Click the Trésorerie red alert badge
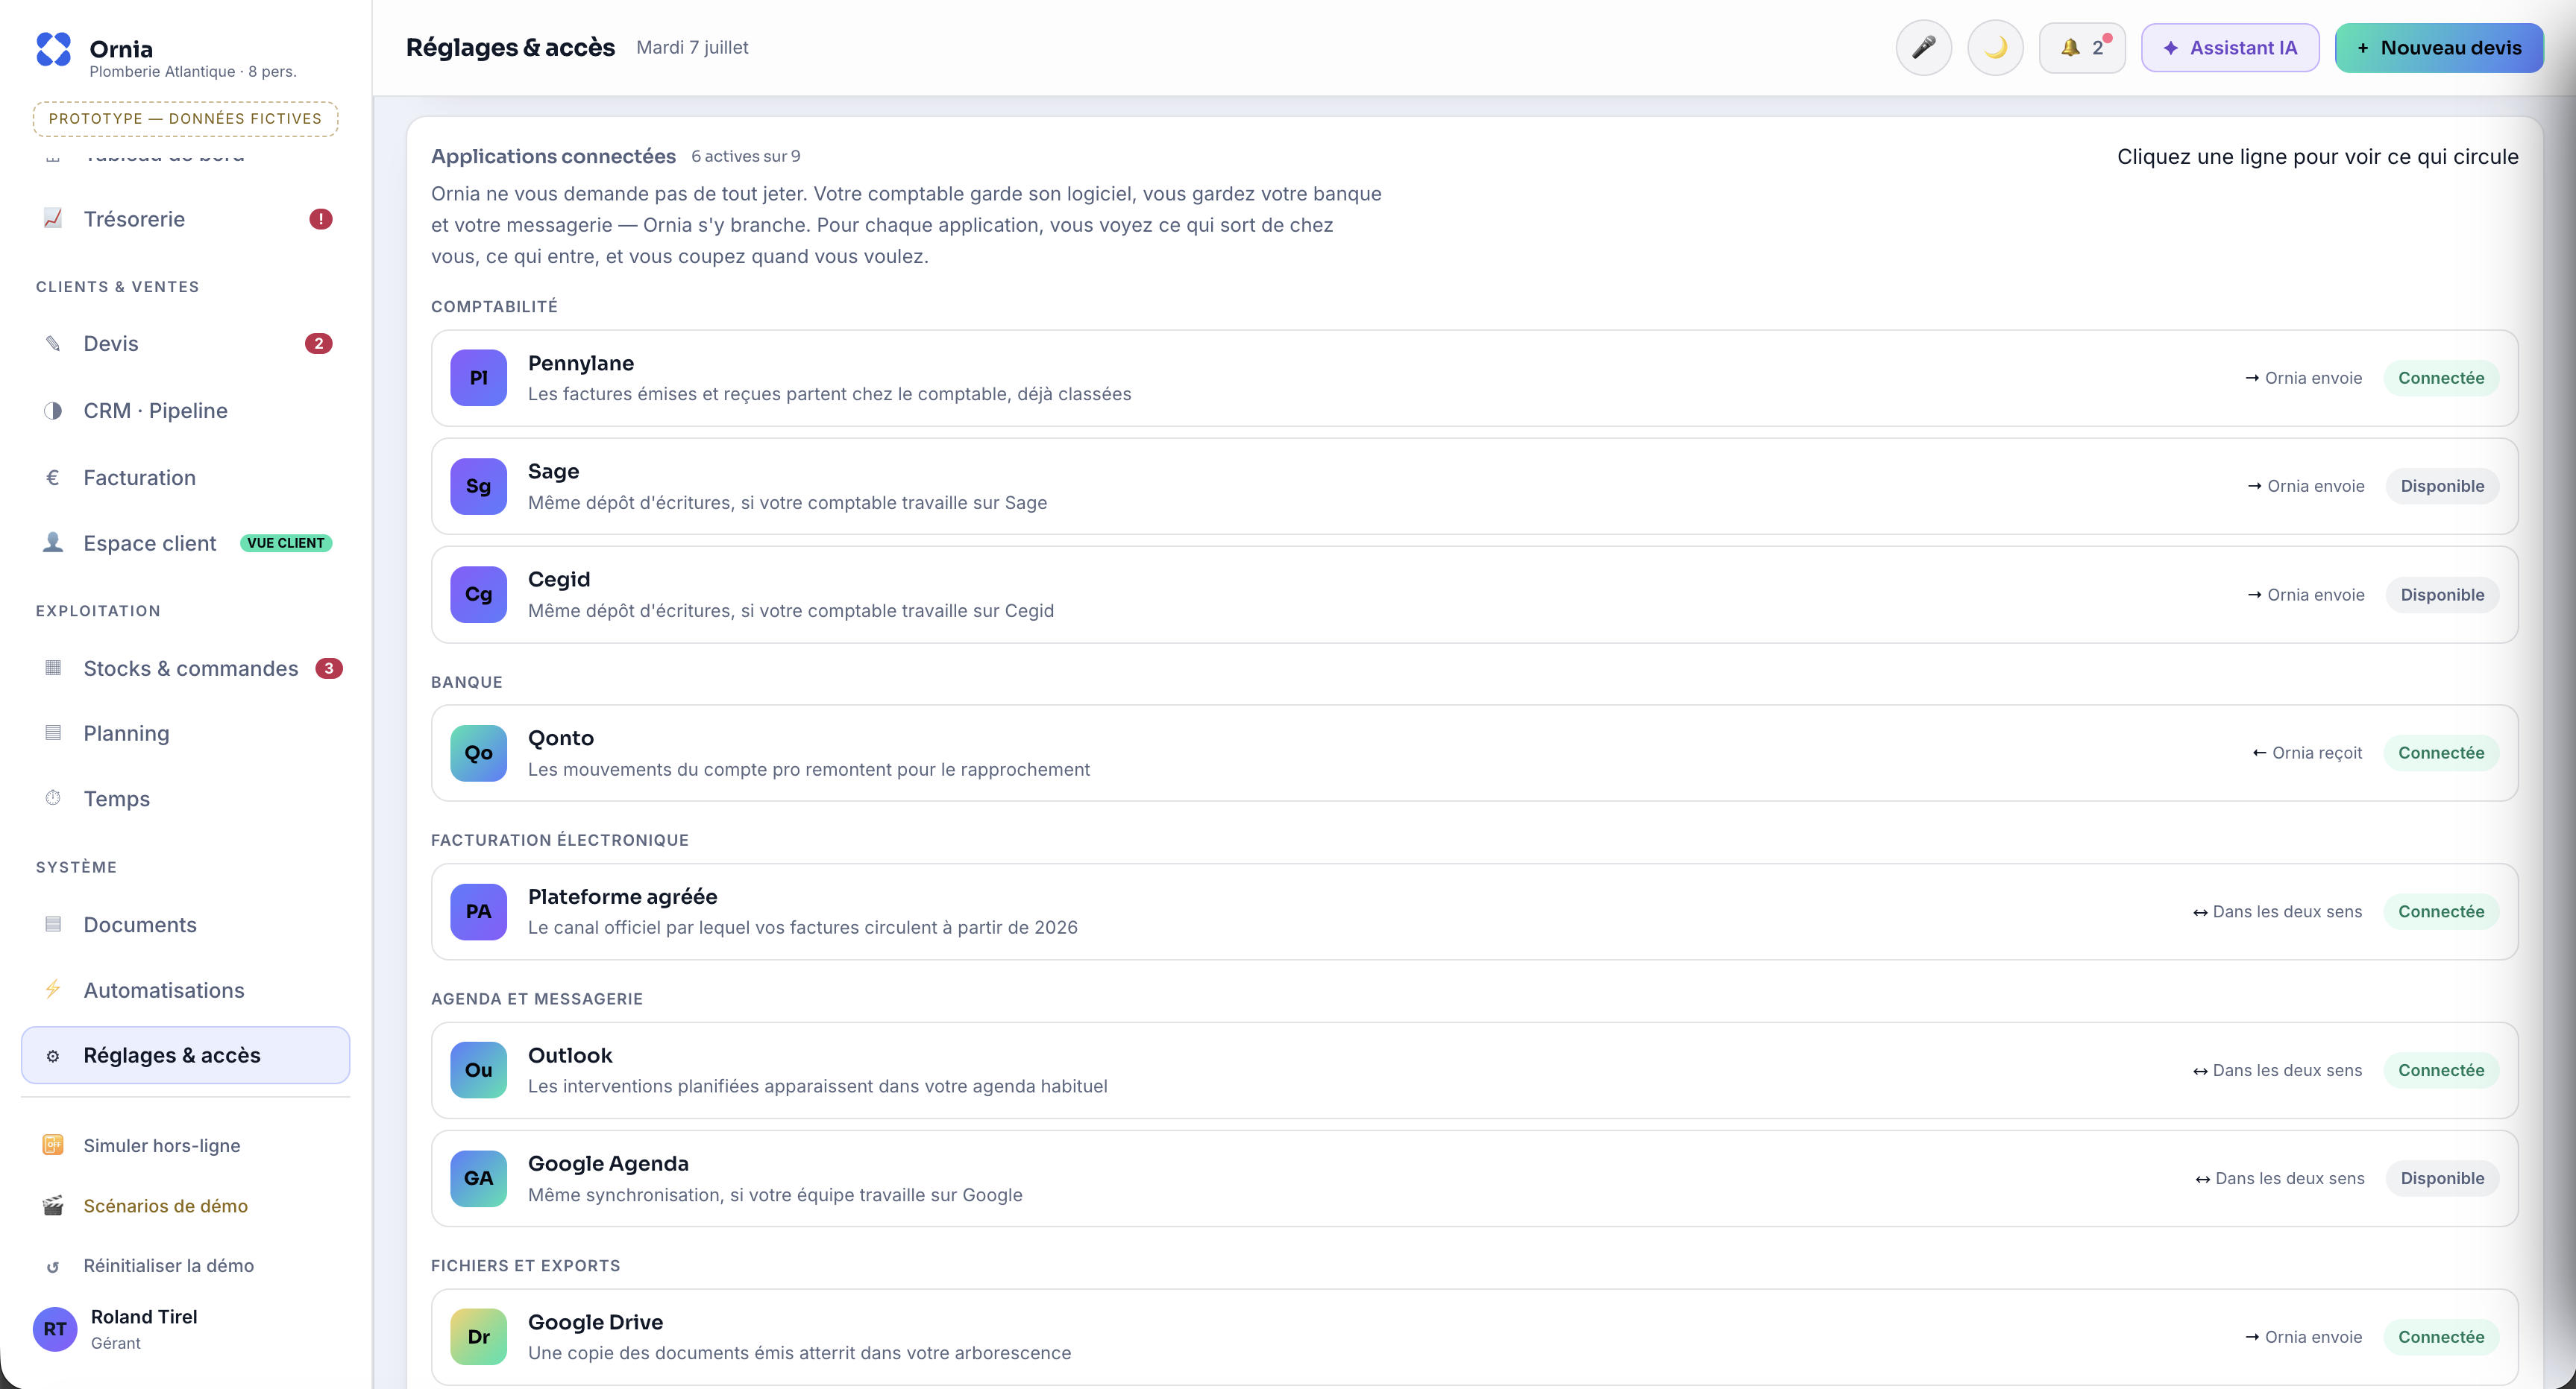The image size is (2576, 1389). point(320,219)
